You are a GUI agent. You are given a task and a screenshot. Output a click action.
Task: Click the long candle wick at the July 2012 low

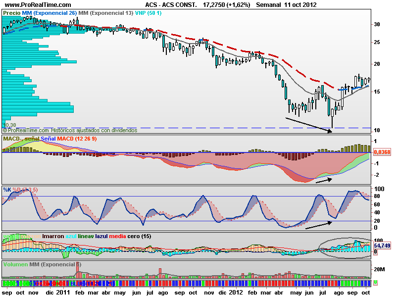click(333, 121)
